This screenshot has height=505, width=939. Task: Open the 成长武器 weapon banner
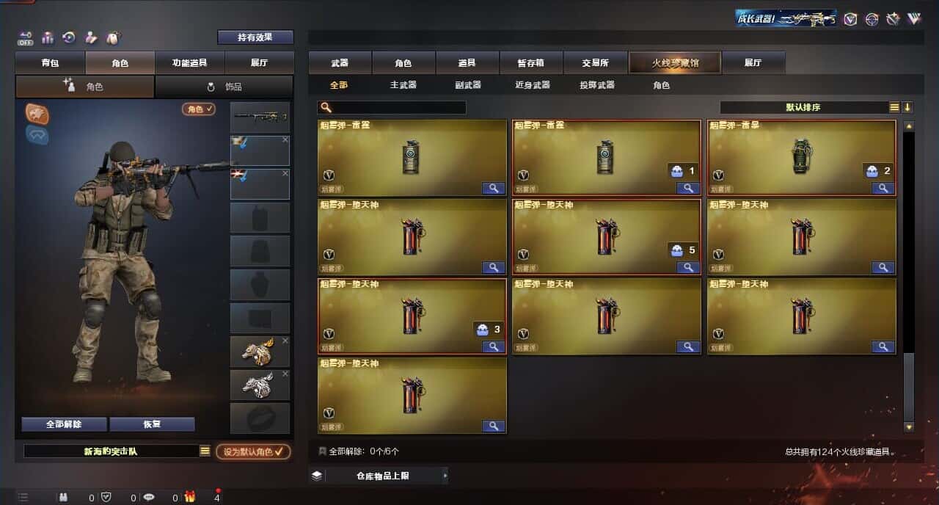coord(786,18)
